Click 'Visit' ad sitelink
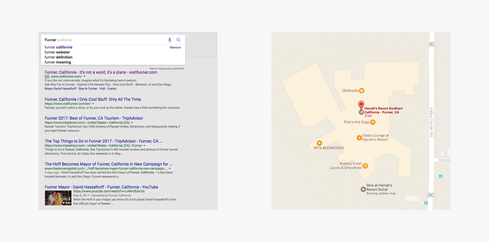Viewport: 489px width, 242px height. (x=102, y=89)
